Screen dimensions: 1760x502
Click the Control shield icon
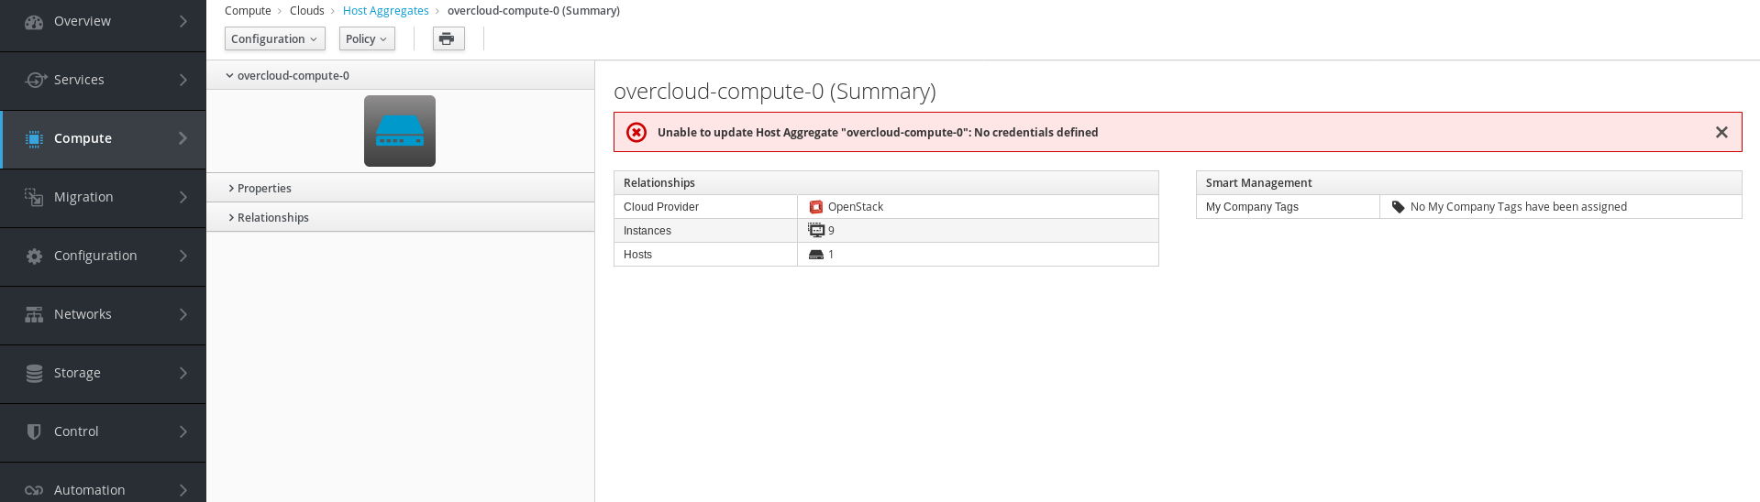point(34,431)
